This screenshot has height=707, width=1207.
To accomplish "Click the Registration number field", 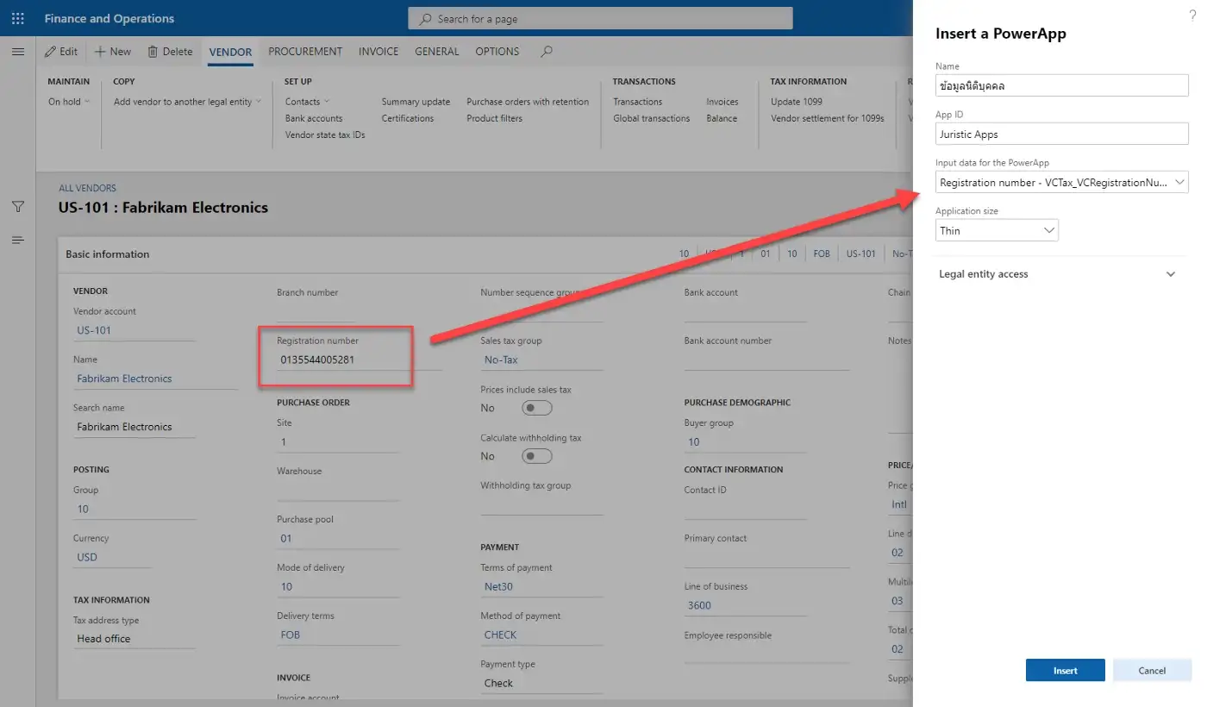I will pos(359,360).
